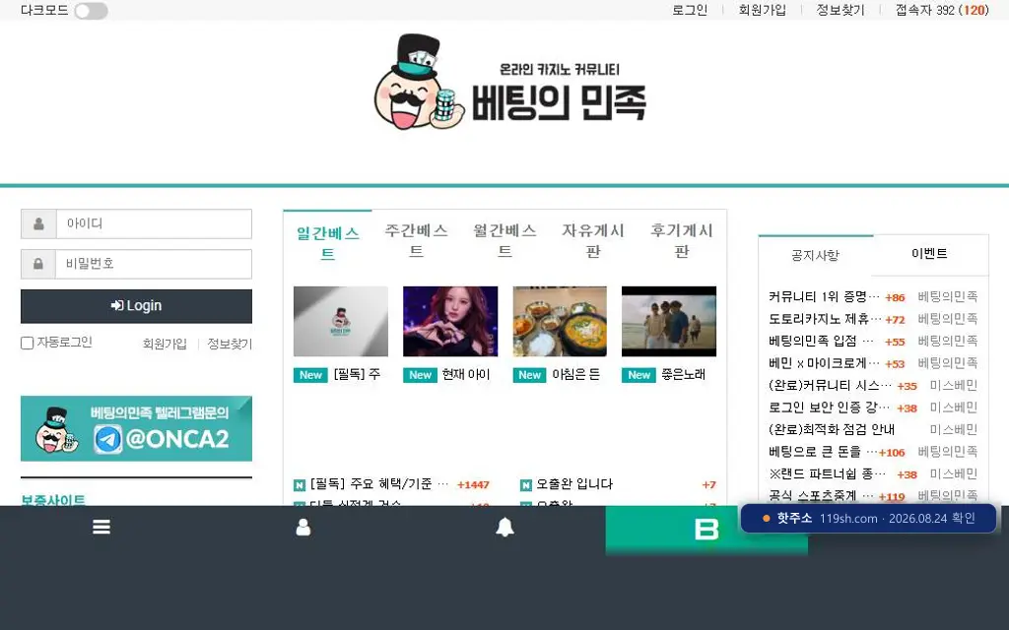Select the 자유게시판 tab
Screen dimensions: 1009x630
pyautogui.click(x=593, y=240)
